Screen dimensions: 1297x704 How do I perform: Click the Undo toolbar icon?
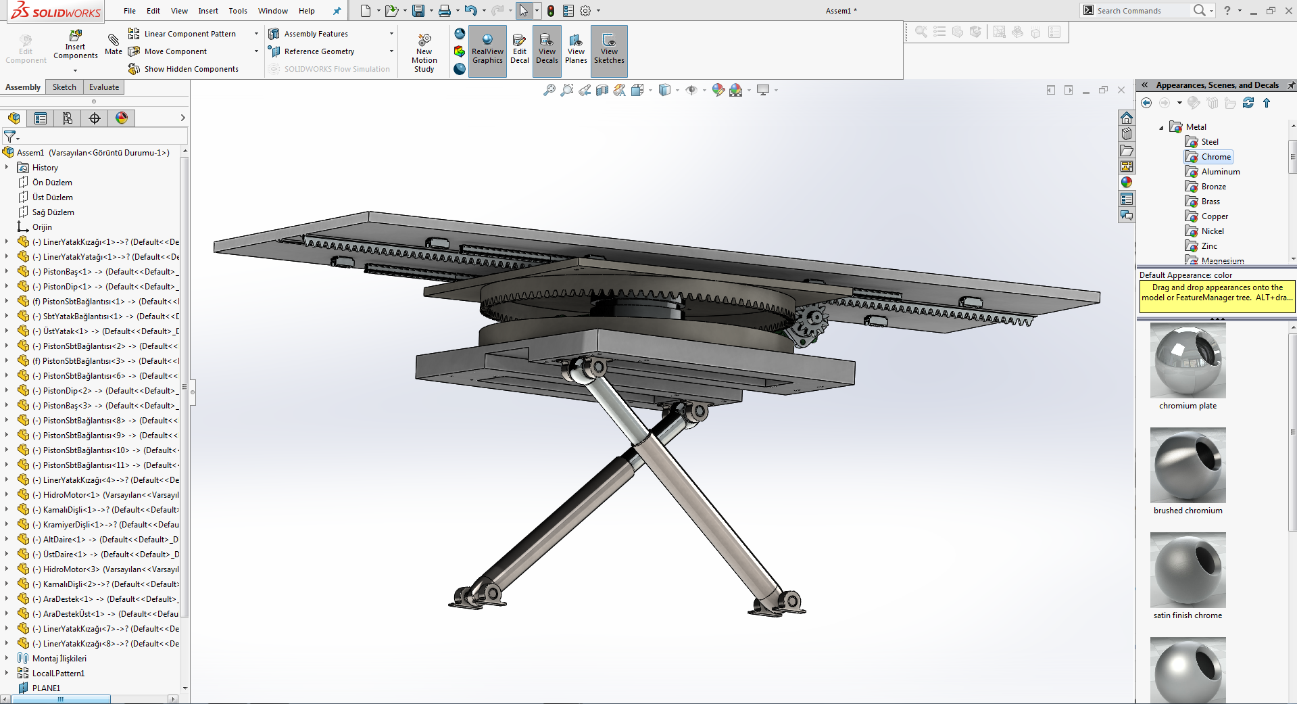point(470,11)
